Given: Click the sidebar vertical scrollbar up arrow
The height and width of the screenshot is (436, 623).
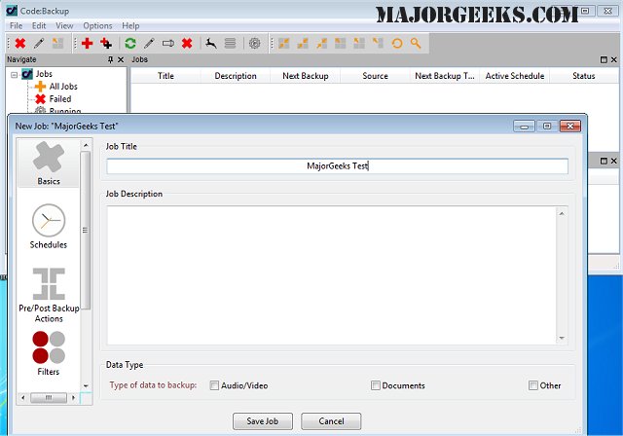Looking at the screenshot, I should (86, 146).
